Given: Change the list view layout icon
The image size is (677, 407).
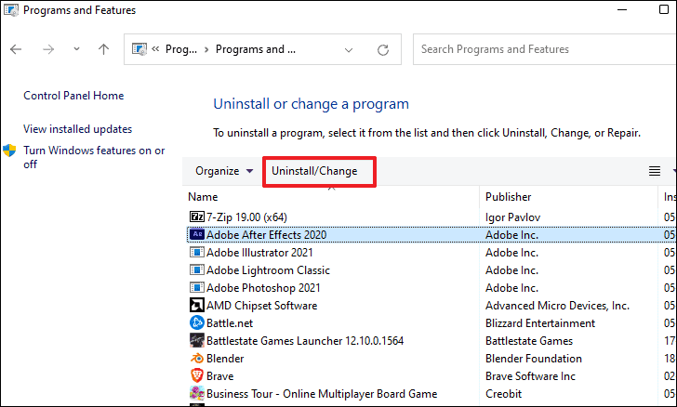Looking at the screenshot, I should [655, 171].
